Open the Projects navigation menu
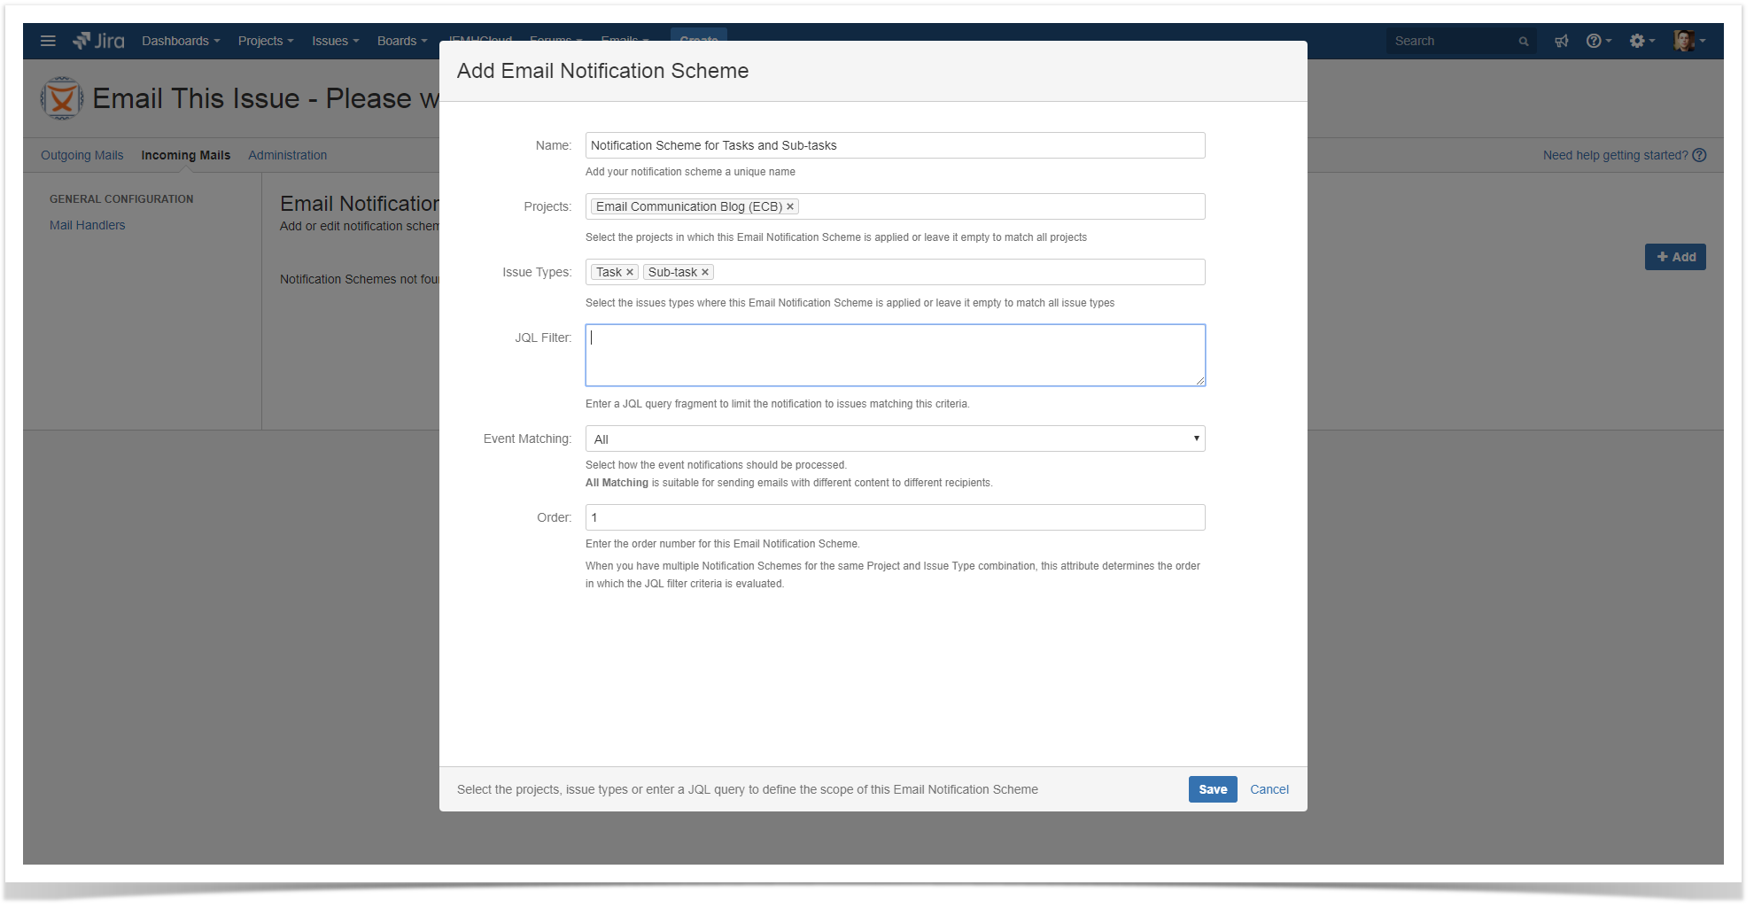 click(266, 41)
